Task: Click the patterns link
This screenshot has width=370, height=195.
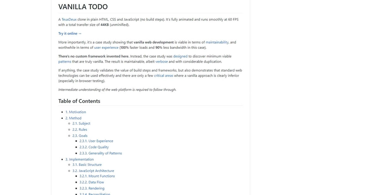Action: [65, 62]
